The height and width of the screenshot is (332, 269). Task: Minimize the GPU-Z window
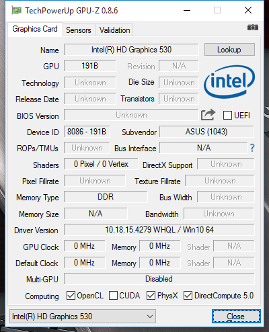[x=187, y=10]
